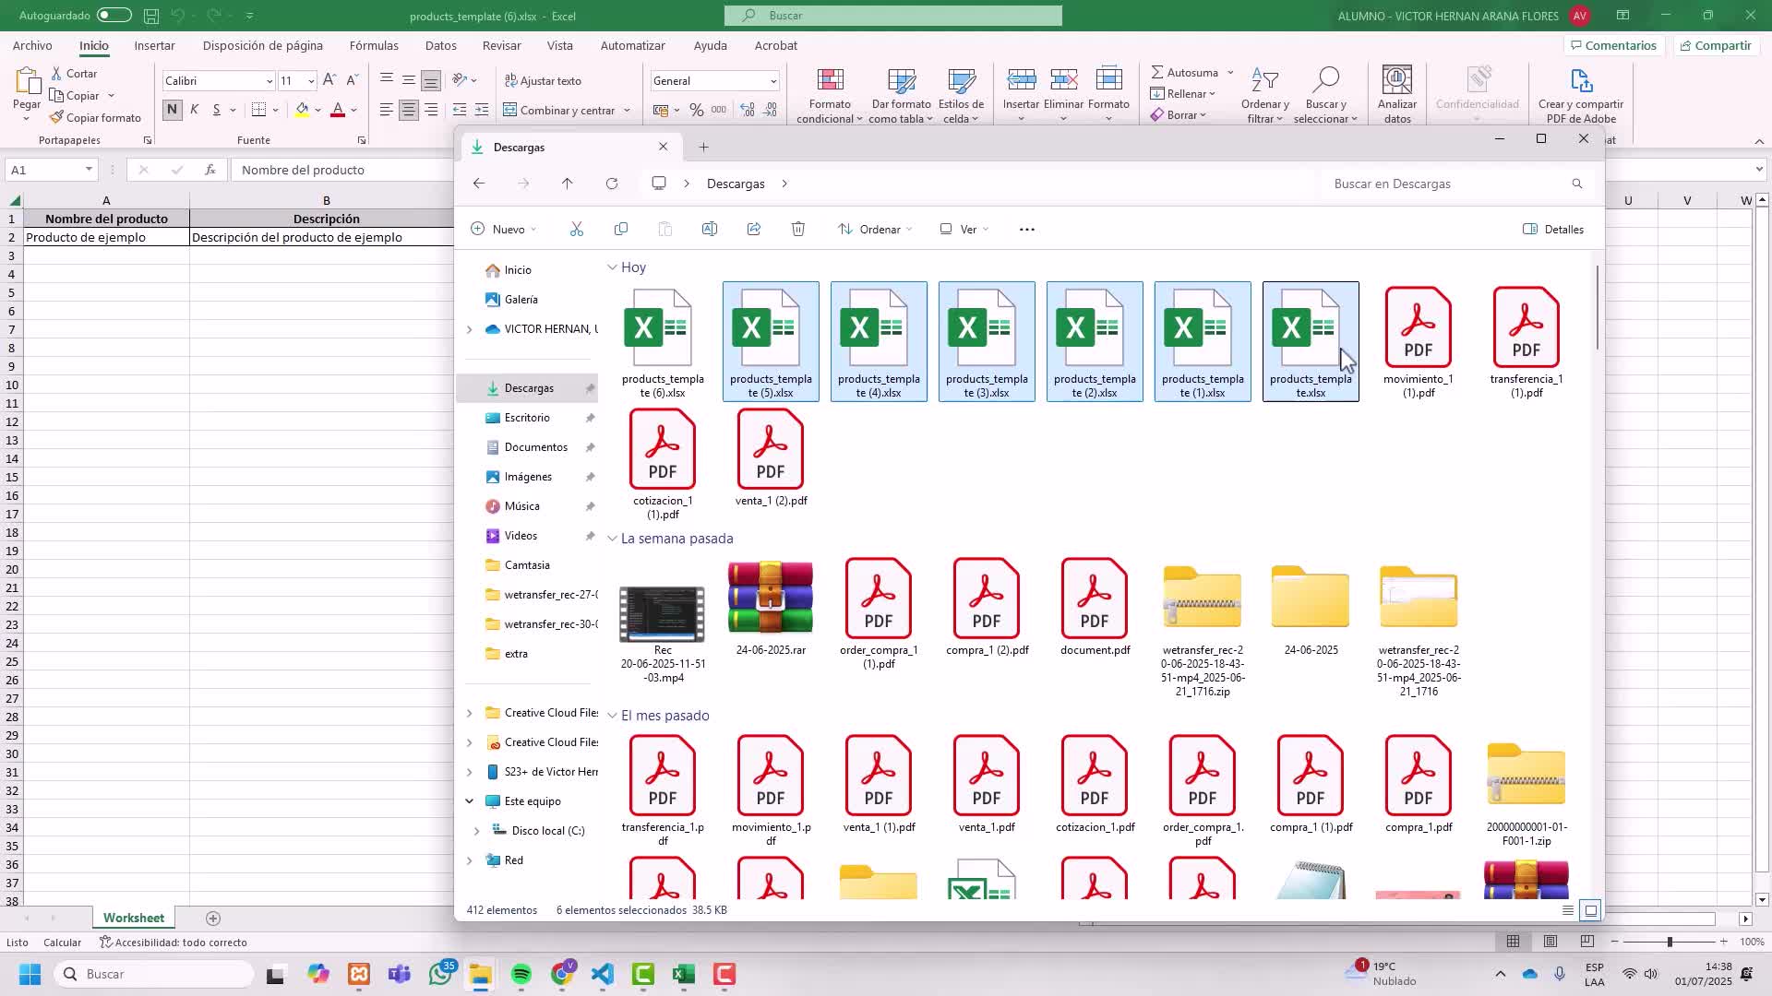The image size is (1772, 996).
Task: Select products_template (6).xlsx file
Action: point(663,342)
